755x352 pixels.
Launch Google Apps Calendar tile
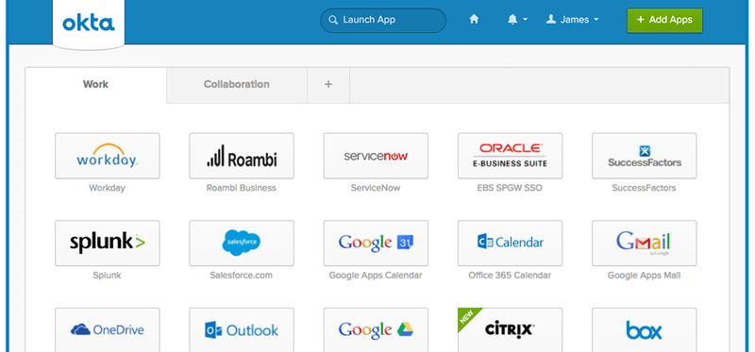pyautogui.click(x=376, y=243)
